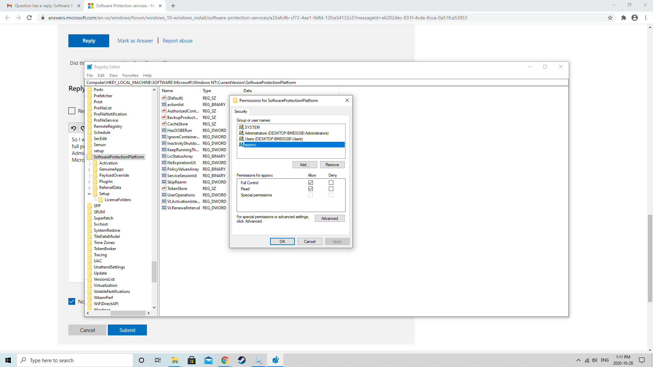Open the Edit menu in Registry Editor

pos(101,75)
